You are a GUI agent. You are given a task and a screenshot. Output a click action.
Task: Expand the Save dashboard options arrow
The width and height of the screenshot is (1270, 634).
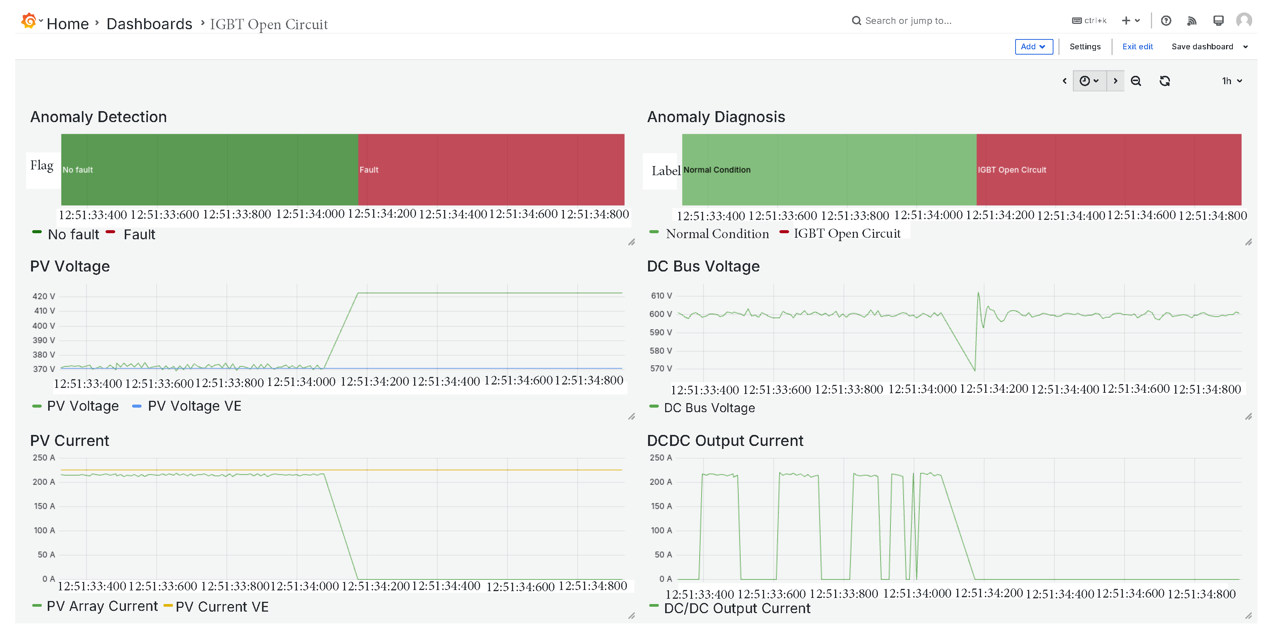(1245, 47)
